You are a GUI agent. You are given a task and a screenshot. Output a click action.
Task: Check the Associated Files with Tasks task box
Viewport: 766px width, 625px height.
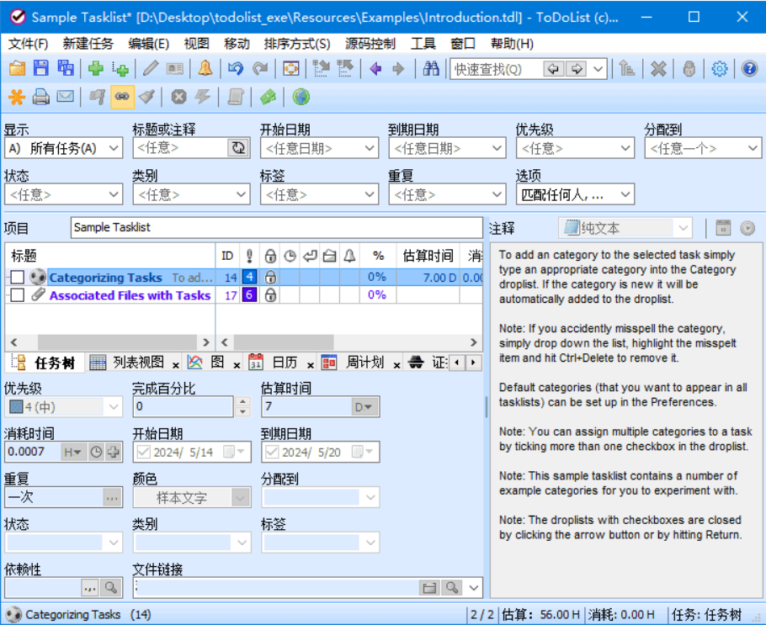click(14, 295)
